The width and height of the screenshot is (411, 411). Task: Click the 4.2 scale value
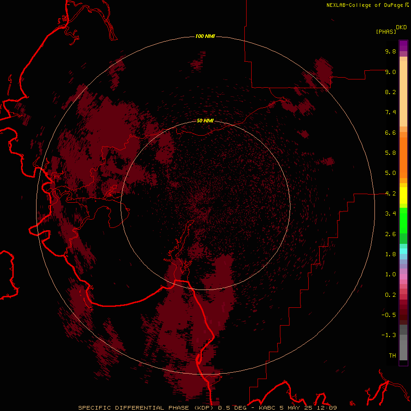(x=390, y=194)
